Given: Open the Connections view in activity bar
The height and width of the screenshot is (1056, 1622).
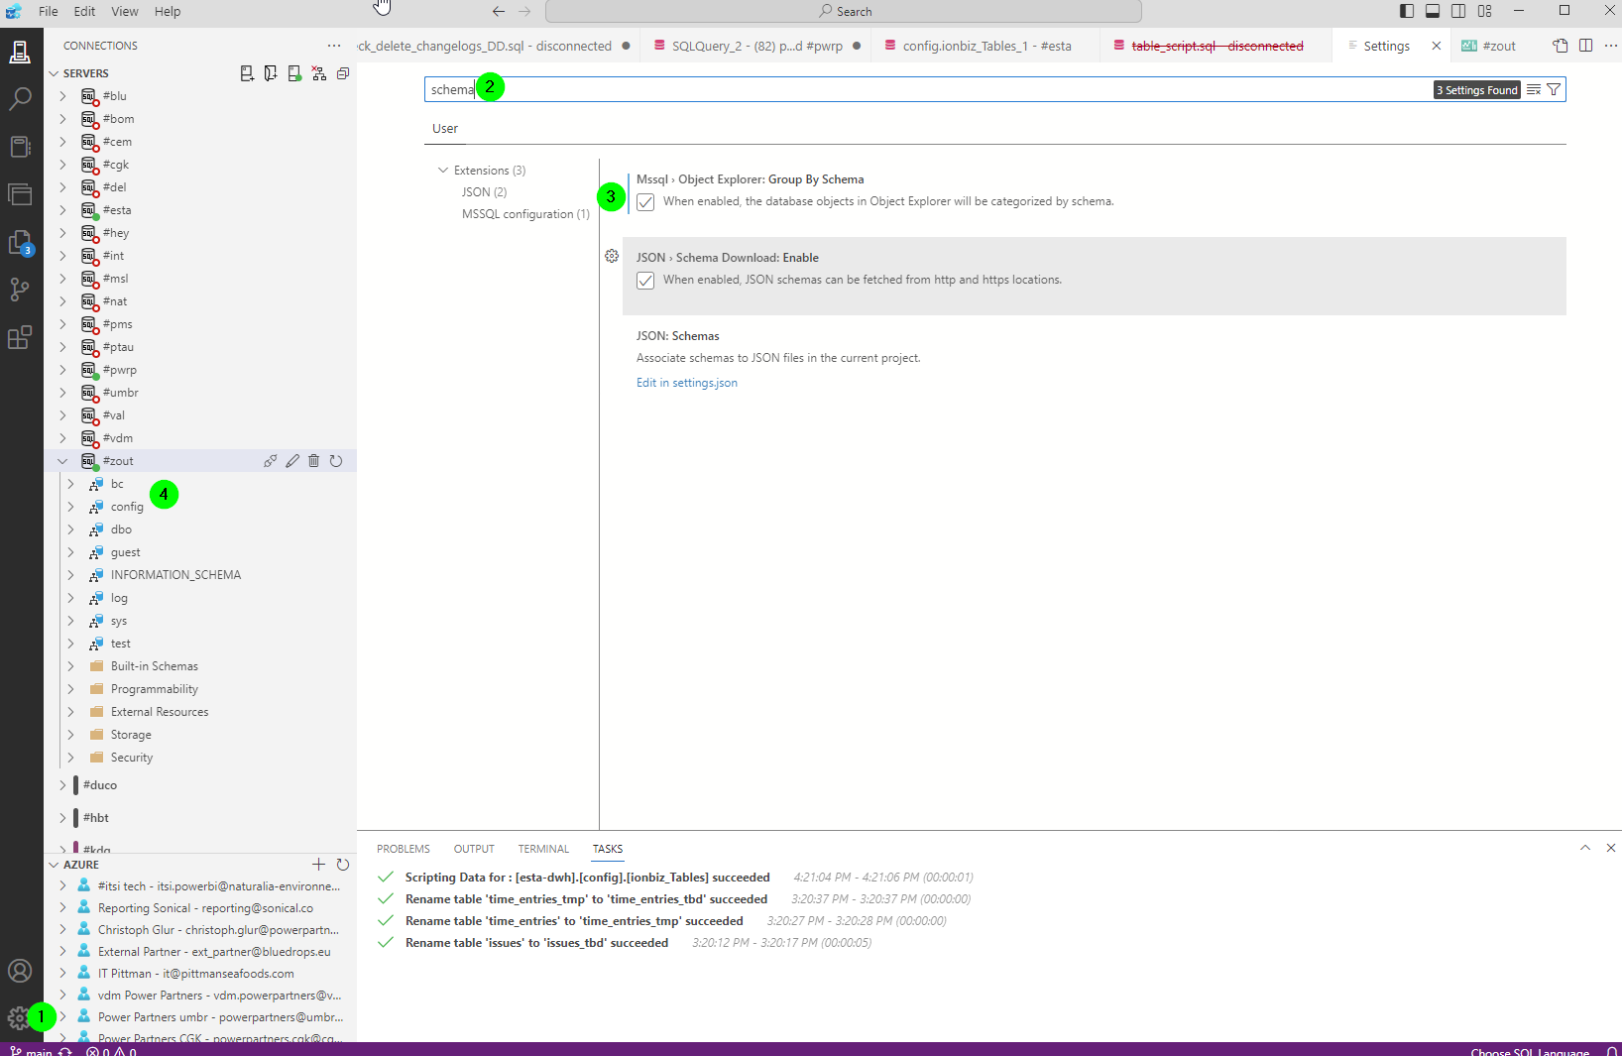Looking at the screenshot, I should pos(20,52).
